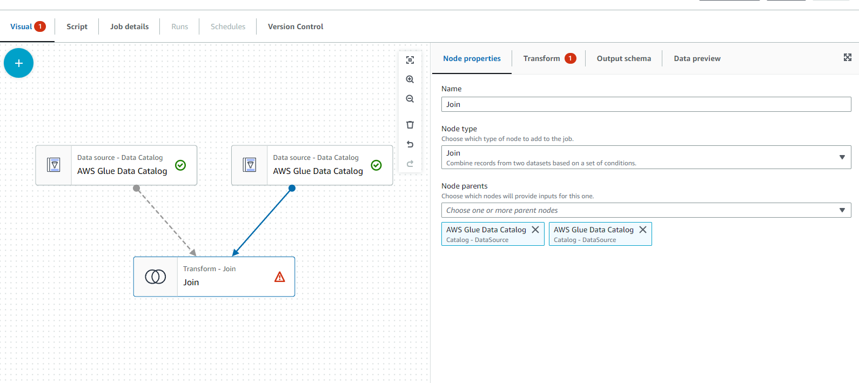Open the Schedules tab
Viewport: 859px width, 383px height.
point(228,26)
